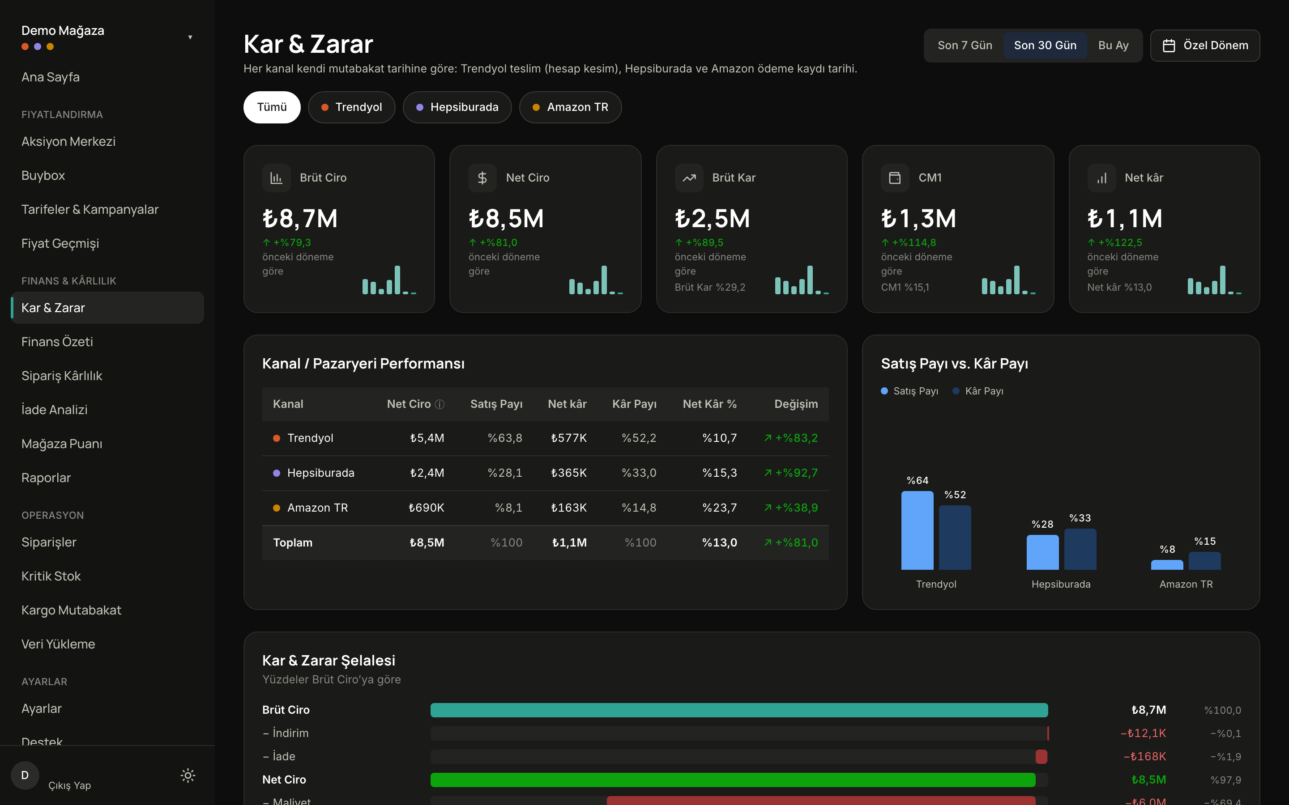
Task: Filter by Amazon TR channel chip
Action: click(571, 107)
